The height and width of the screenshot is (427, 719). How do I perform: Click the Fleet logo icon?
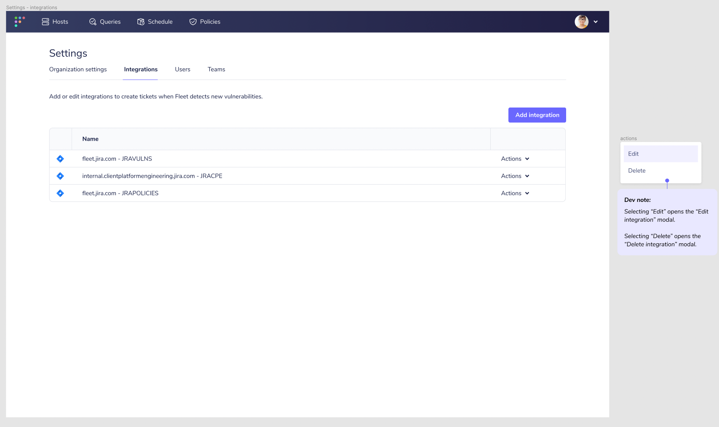pos(19,21)
